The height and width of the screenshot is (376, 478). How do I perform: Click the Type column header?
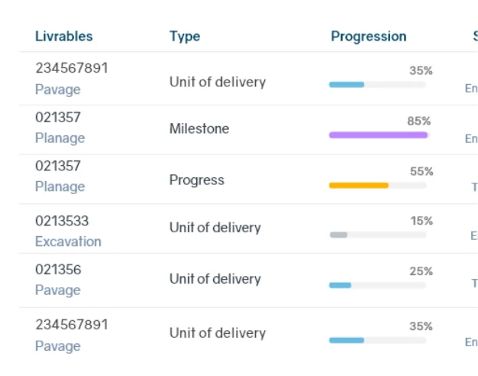[185, 36]
